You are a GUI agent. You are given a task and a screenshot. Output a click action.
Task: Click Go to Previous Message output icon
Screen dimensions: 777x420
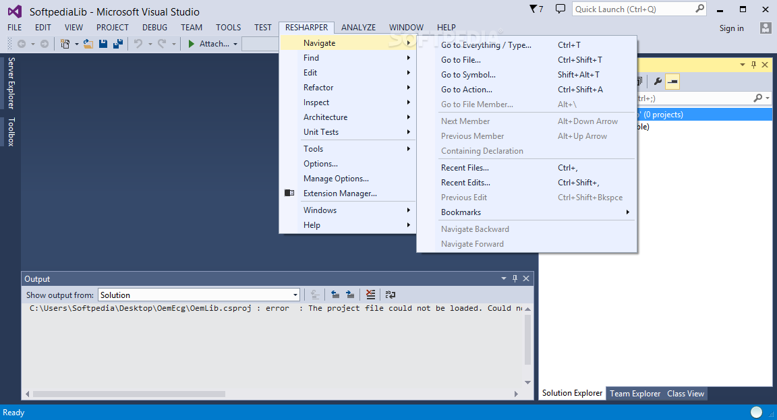[x=335, y=295]
